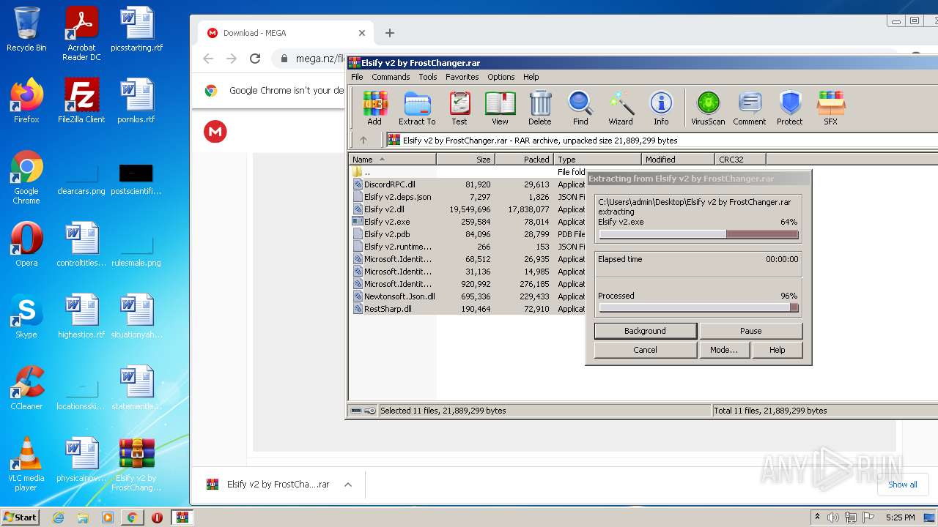Open Google Chrome desktop shortcut
The height and width of the screenshot is (527, 938).
click(26, 178)
